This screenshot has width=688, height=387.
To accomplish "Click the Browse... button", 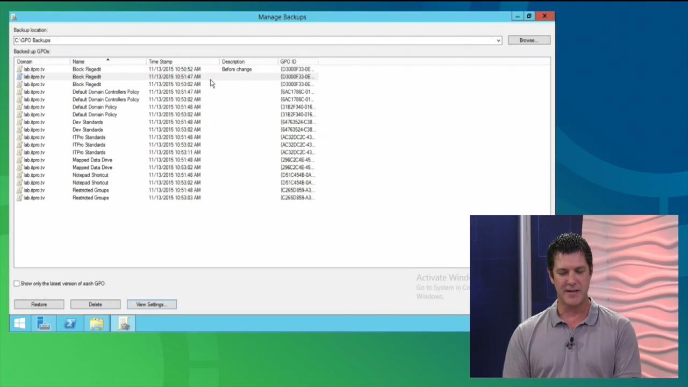I will tap(529, 40).
